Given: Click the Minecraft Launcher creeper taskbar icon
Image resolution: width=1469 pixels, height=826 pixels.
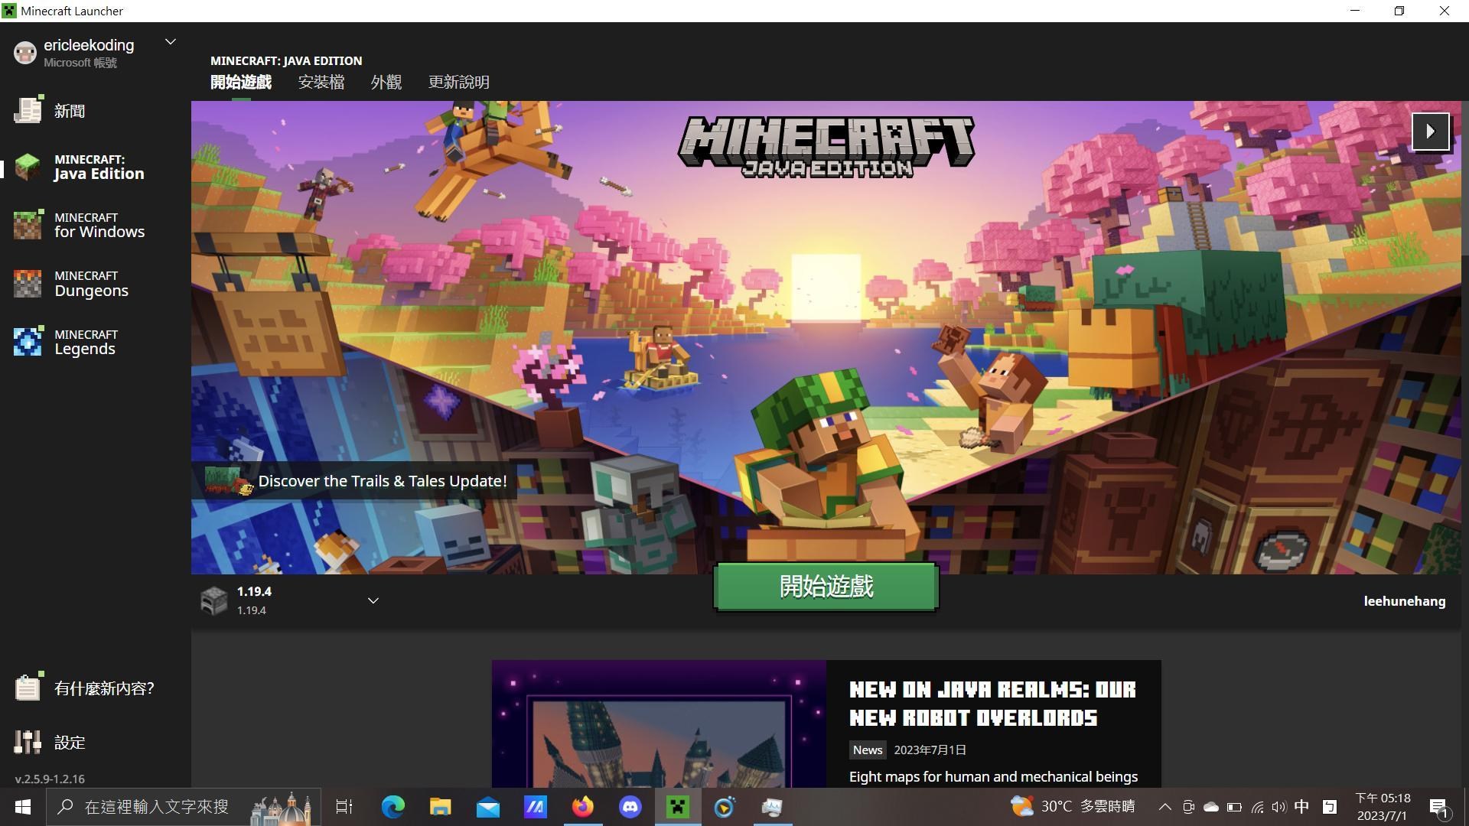Looking at the screenshot, I should coord(678,807).
